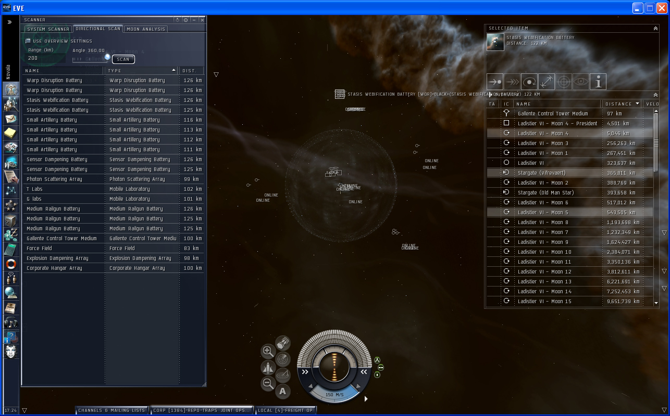Select Ladistier VI - Moon 4 - President station
The width and height of the screenshot is (670, 416).
point(569,123)
